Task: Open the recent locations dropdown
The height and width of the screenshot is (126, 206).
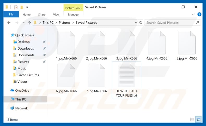Action: 23,23
